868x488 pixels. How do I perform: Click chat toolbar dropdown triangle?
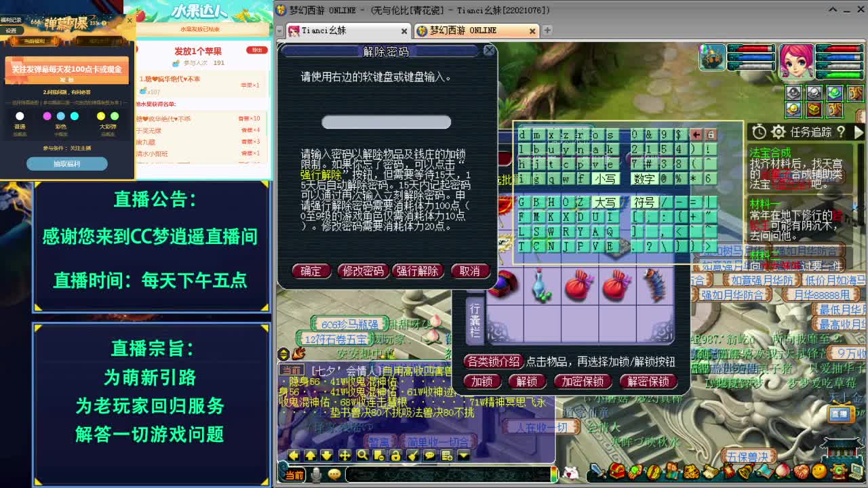464,455
